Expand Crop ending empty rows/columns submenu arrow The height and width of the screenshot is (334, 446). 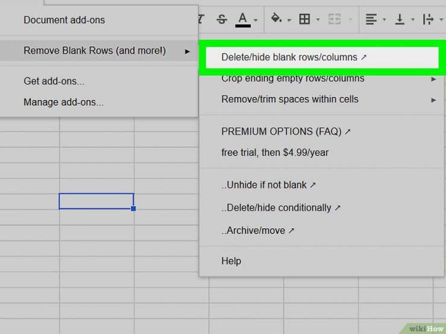[x=433, y=79]
